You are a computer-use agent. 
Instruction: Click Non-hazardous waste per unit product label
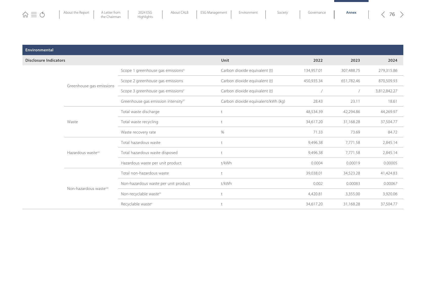[155, 184]
